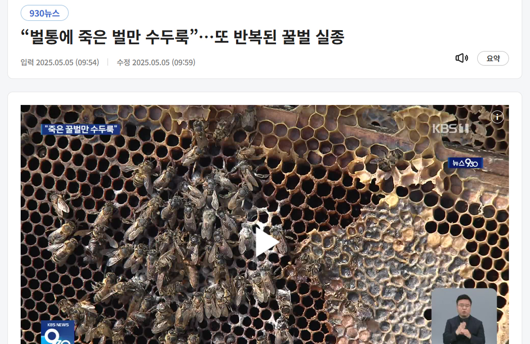This screenshot has height=344, width=530.
Task: Click the KBS NEWS 9:30 logo
Action: (x=58, y=332)
